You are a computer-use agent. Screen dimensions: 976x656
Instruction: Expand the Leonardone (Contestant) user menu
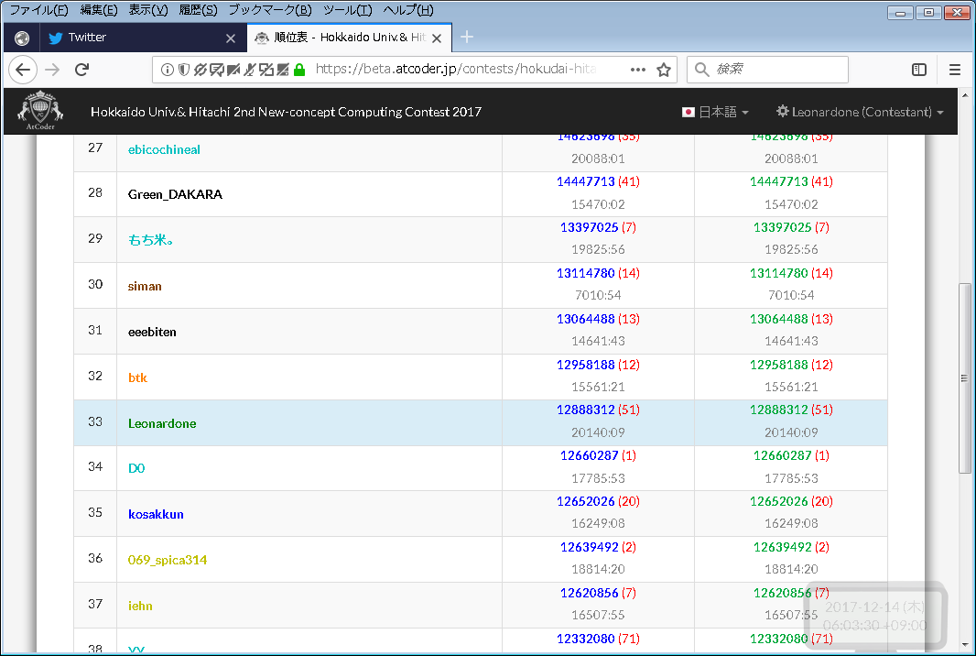(x=861, y=112)
